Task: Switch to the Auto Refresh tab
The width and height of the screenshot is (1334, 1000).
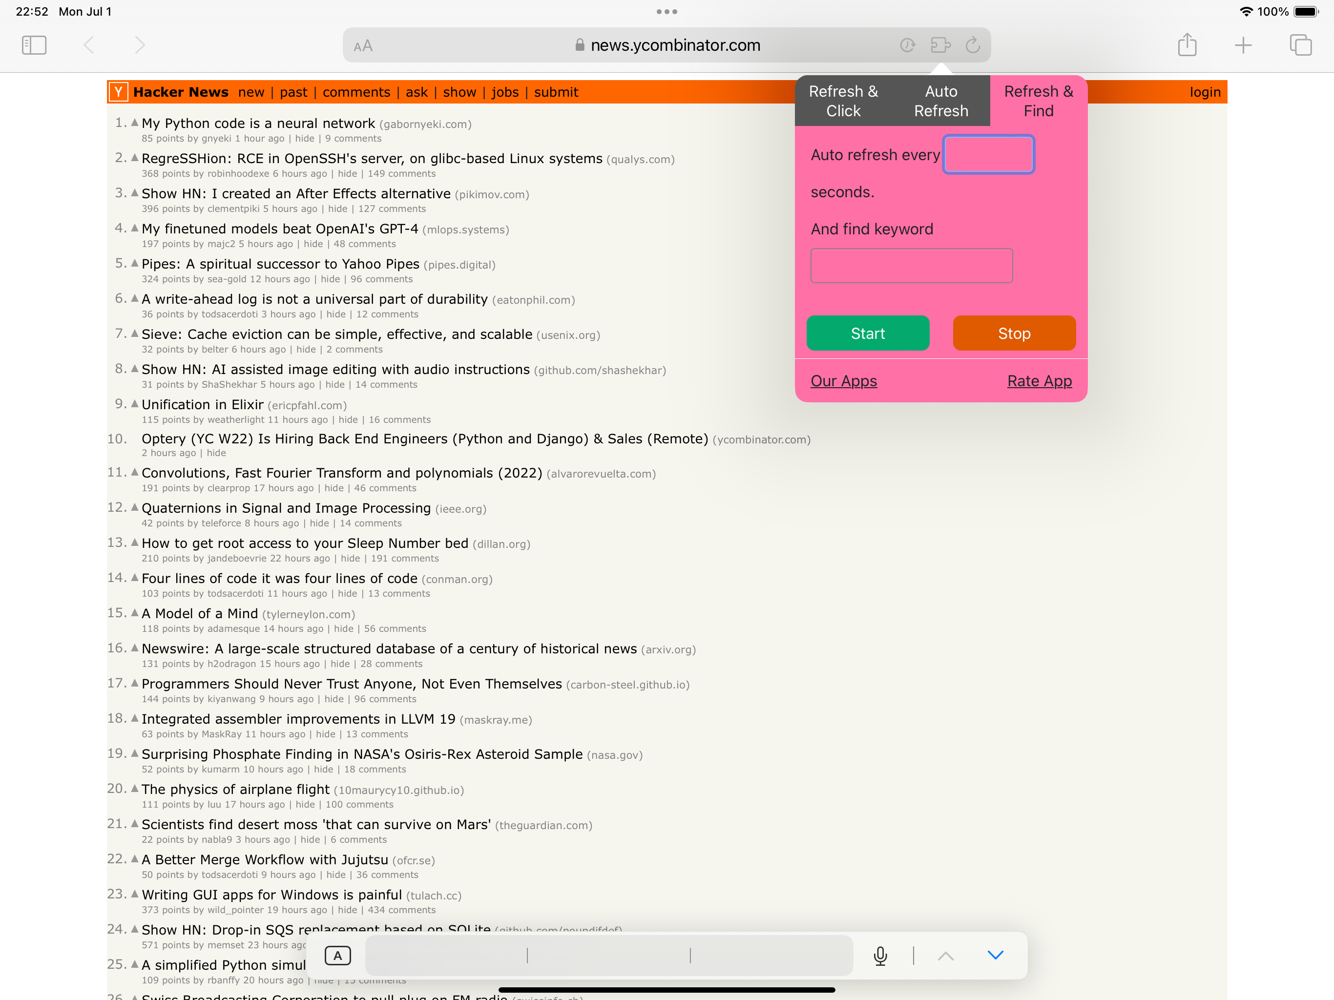Action: (x=941, y=101)
